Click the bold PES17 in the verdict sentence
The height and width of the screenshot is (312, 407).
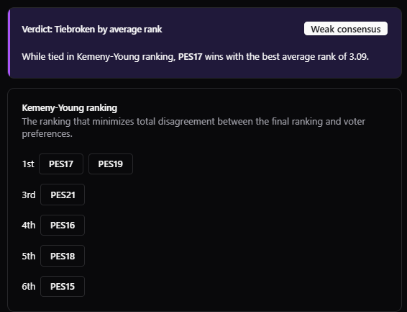pyautogui.click(x=190, y=57)
